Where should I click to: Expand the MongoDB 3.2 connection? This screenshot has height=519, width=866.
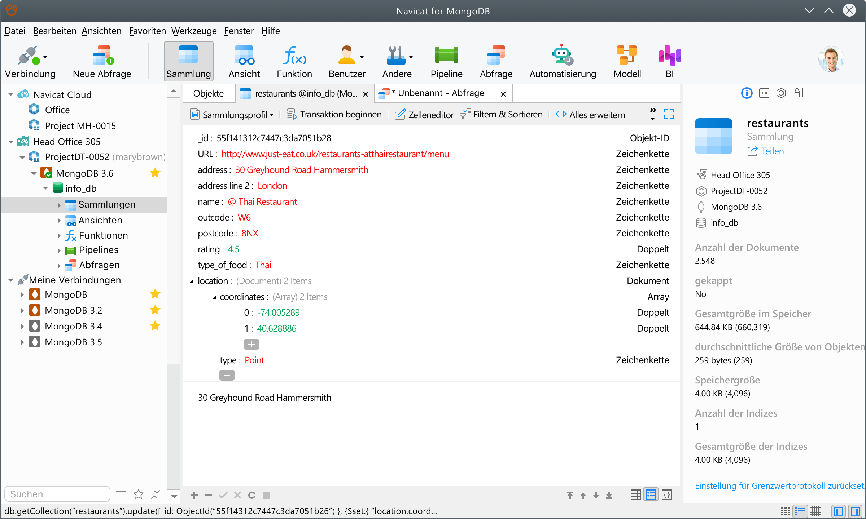coord(22,310)
